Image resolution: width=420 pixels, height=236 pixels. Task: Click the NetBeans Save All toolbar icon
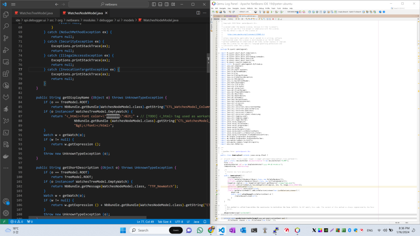pos(224,12)
